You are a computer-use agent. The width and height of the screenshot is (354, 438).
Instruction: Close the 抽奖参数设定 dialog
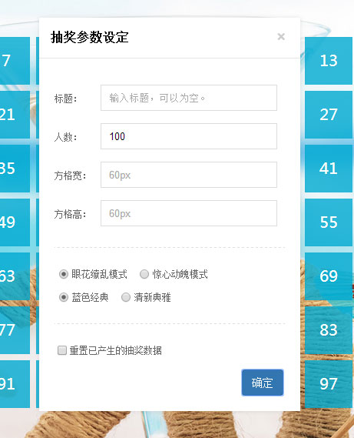pyautogui.click(x=281, y=37)
